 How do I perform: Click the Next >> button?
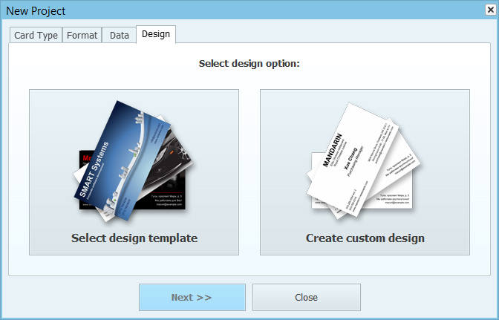click(x=192, y=297)
